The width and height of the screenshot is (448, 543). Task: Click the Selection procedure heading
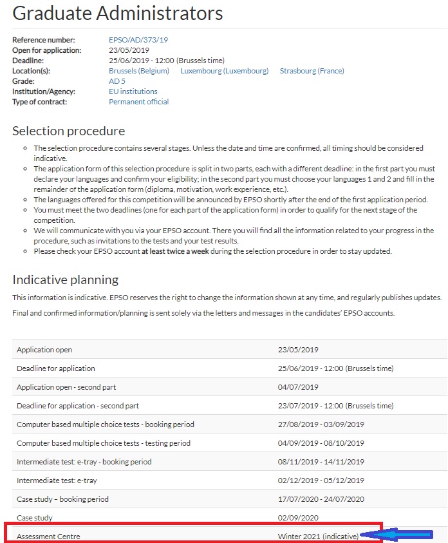(x=68, y=131)
